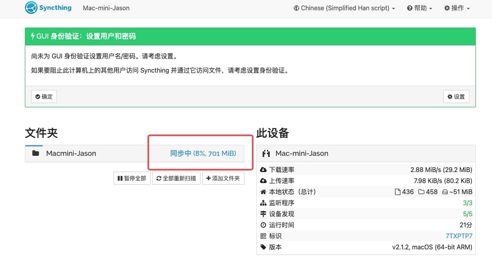Click the home icon beside 本地状态
Viewport: 492px width, 258px height.
tap(263, 192)
